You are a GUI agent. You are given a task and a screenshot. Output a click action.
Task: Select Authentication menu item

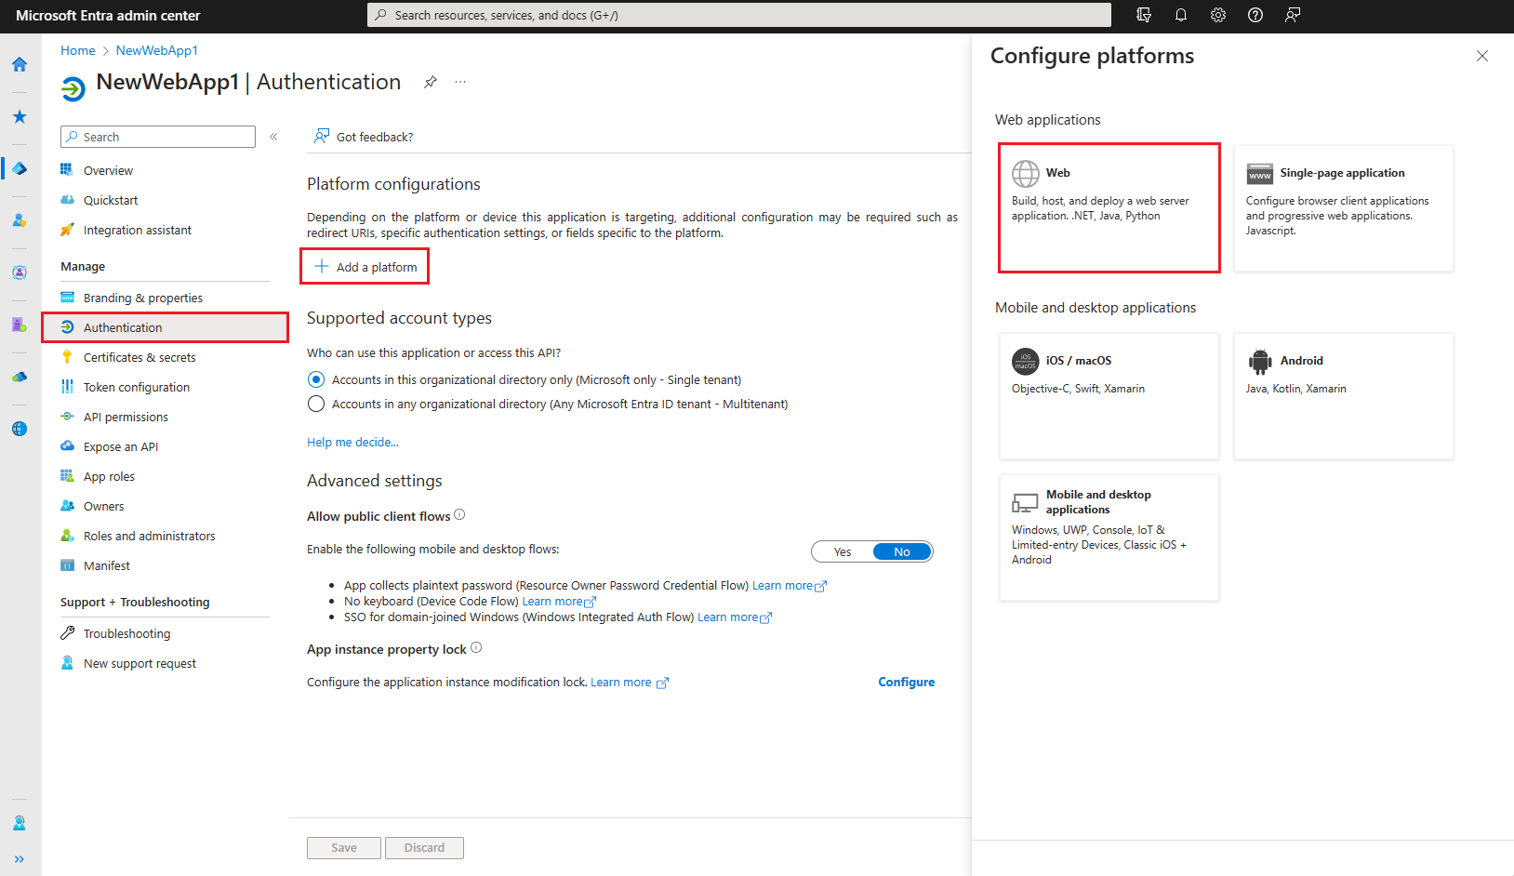[165, 327]
